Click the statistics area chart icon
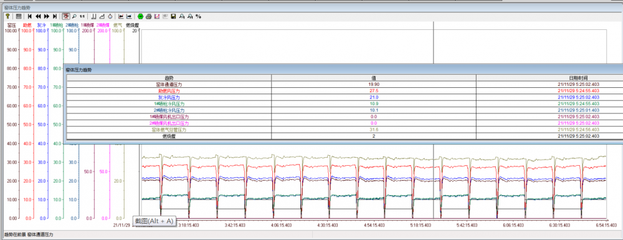Image resolution: width=623 pixels, height=240 pixels. (157, 16)
